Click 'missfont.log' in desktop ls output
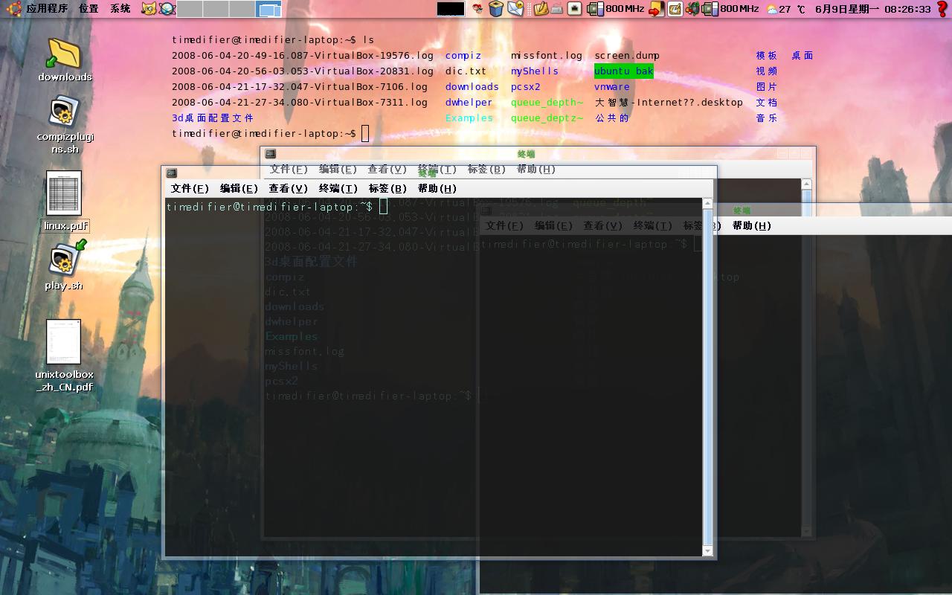The width and height of the screenshot is (952, 595). [x=547, y=56]
